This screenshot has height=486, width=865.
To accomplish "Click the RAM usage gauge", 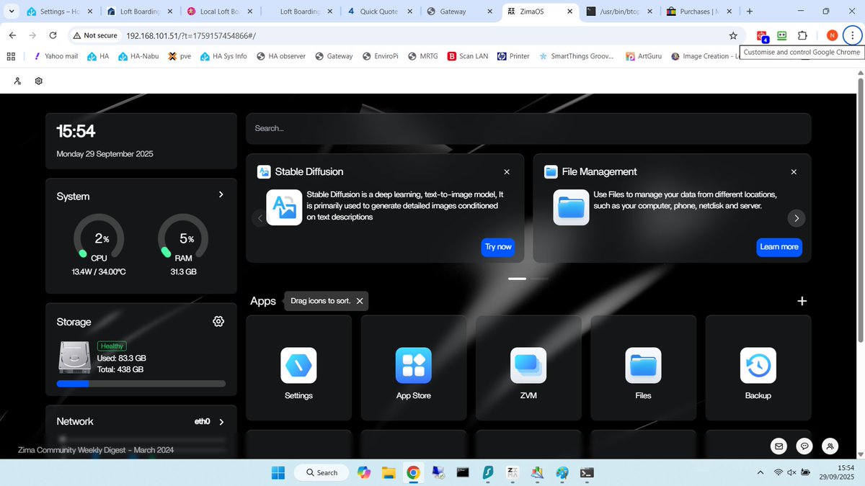I will (183, 238).
